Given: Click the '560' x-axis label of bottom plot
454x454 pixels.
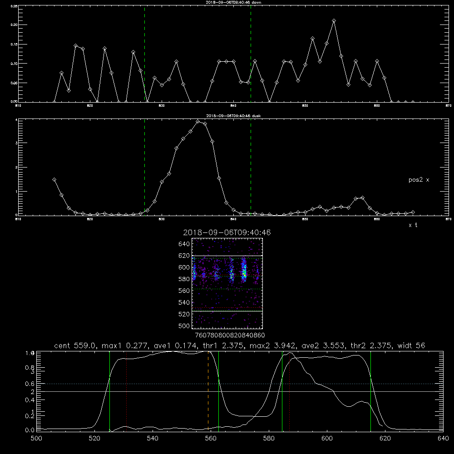Looking at the screenshot, I should [x=211, y=439].
